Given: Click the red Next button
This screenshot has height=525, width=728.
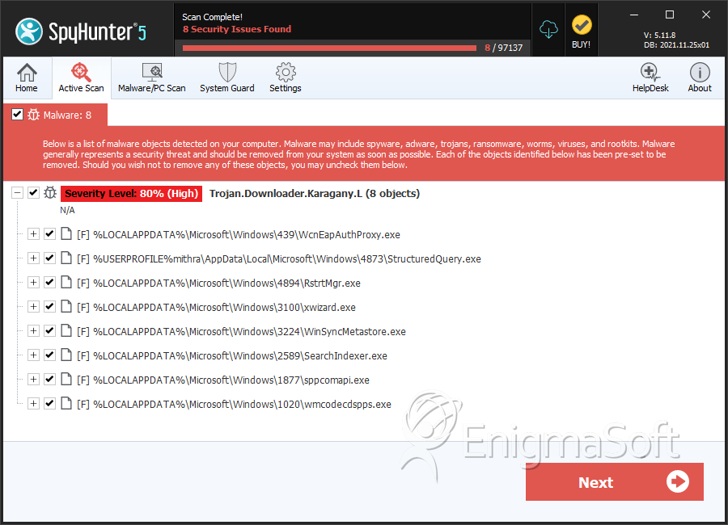Looking at the screenshot, I should [614, 481].
